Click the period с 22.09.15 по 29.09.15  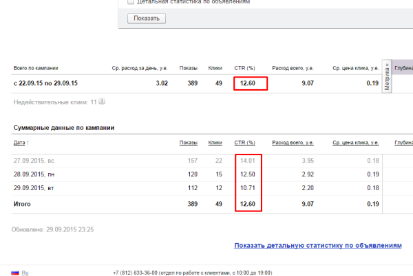tap(45, 83)
